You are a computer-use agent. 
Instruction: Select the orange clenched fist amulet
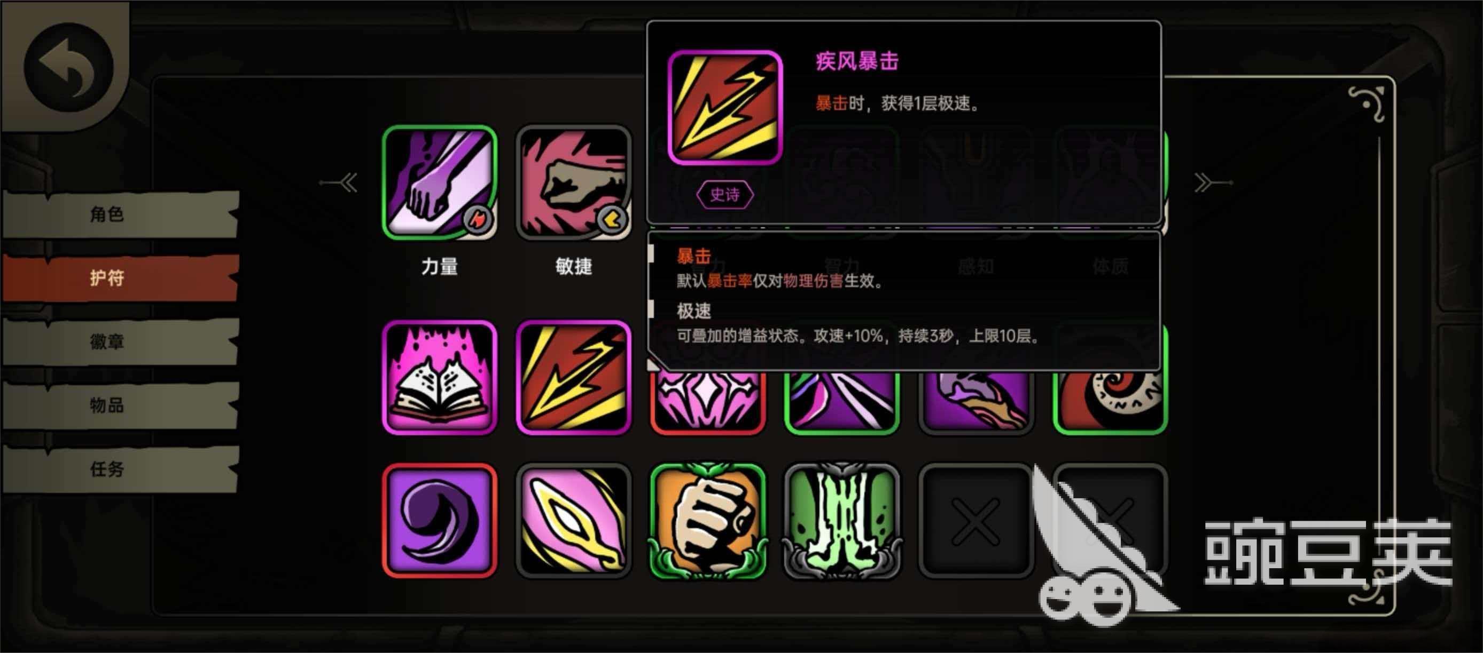click(x=707, y=521)
